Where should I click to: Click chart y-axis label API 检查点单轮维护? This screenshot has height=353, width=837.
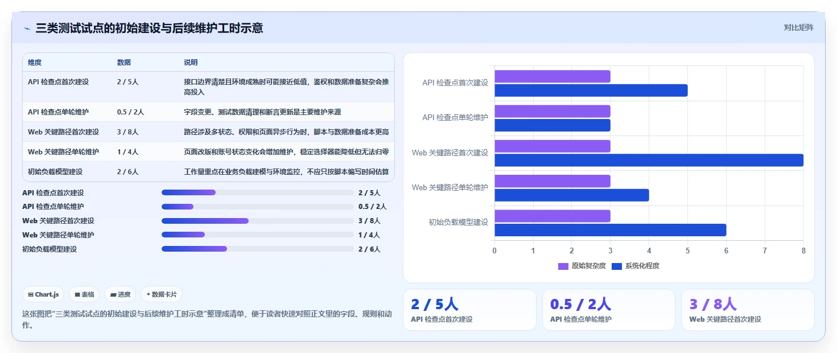coord(455,118)
